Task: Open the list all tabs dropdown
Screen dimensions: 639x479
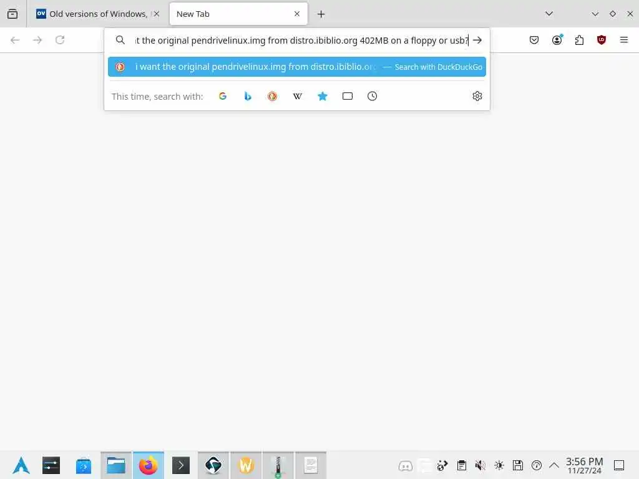Action: [549, 14]
